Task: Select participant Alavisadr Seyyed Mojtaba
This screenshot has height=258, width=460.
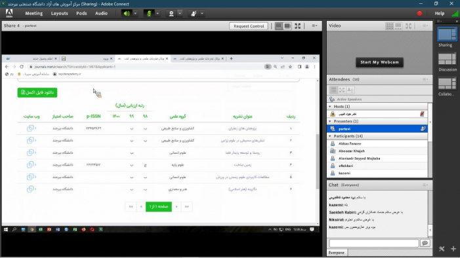Action: click(x=377, y=158)
